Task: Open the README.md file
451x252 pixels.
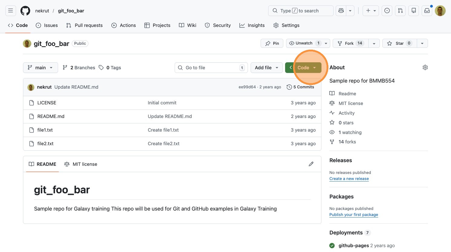Action: (51, 116)
